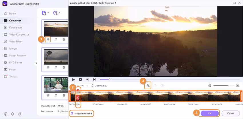
Task: Select the lone tree video thumbnail
Action: click(x=56, y=57)
